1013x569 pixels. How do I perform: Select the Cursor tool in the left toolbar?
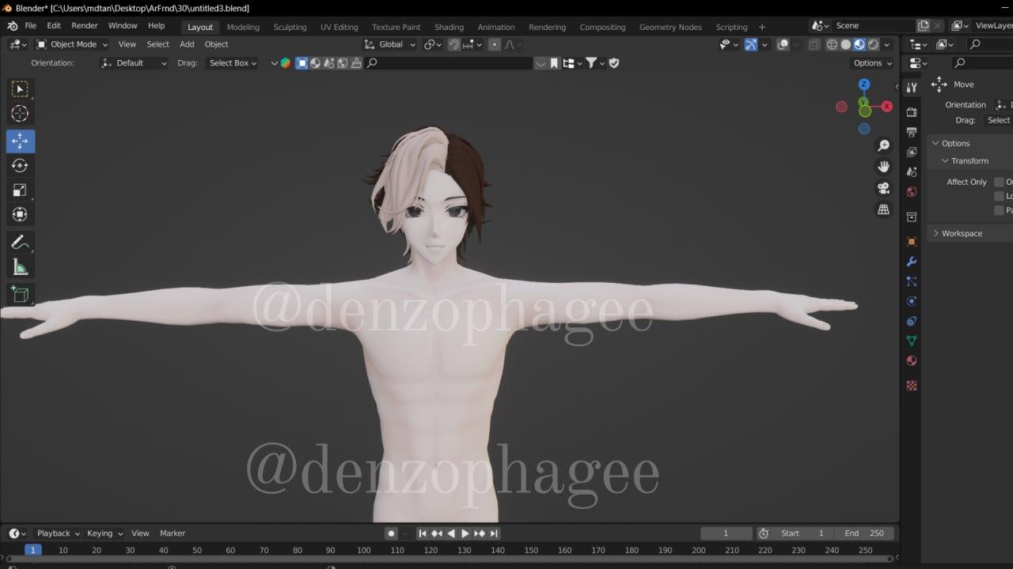[x=20, y=113]
